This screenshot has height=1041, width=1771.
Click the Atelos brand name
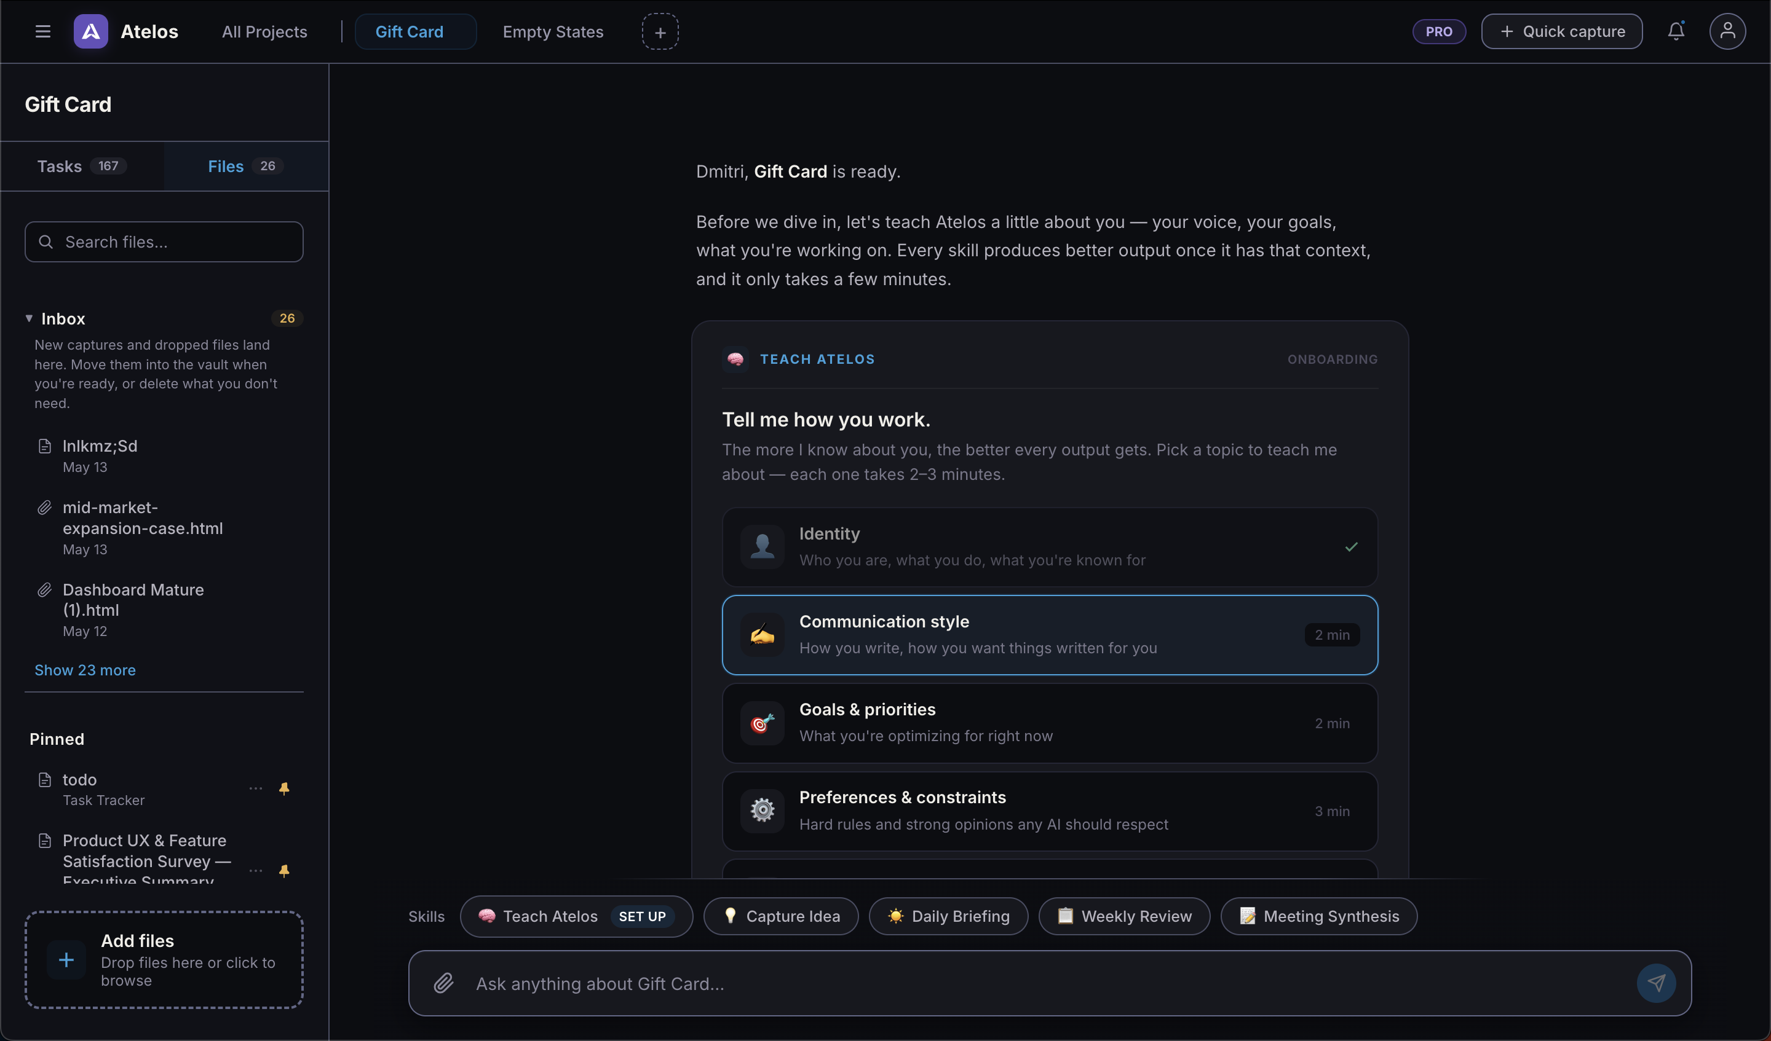pyautogui.click(x=149, y=31)
